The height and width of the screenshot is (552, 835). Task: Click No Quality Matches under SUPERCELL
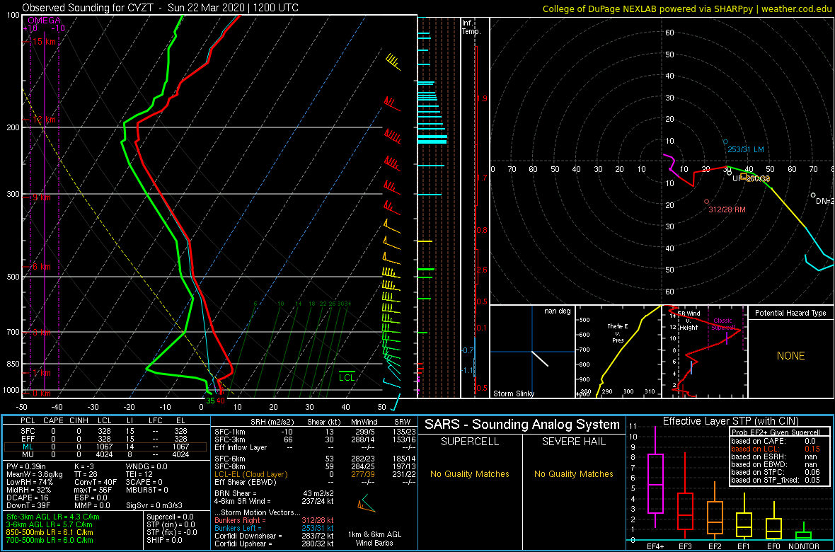[x=470, y=473]
